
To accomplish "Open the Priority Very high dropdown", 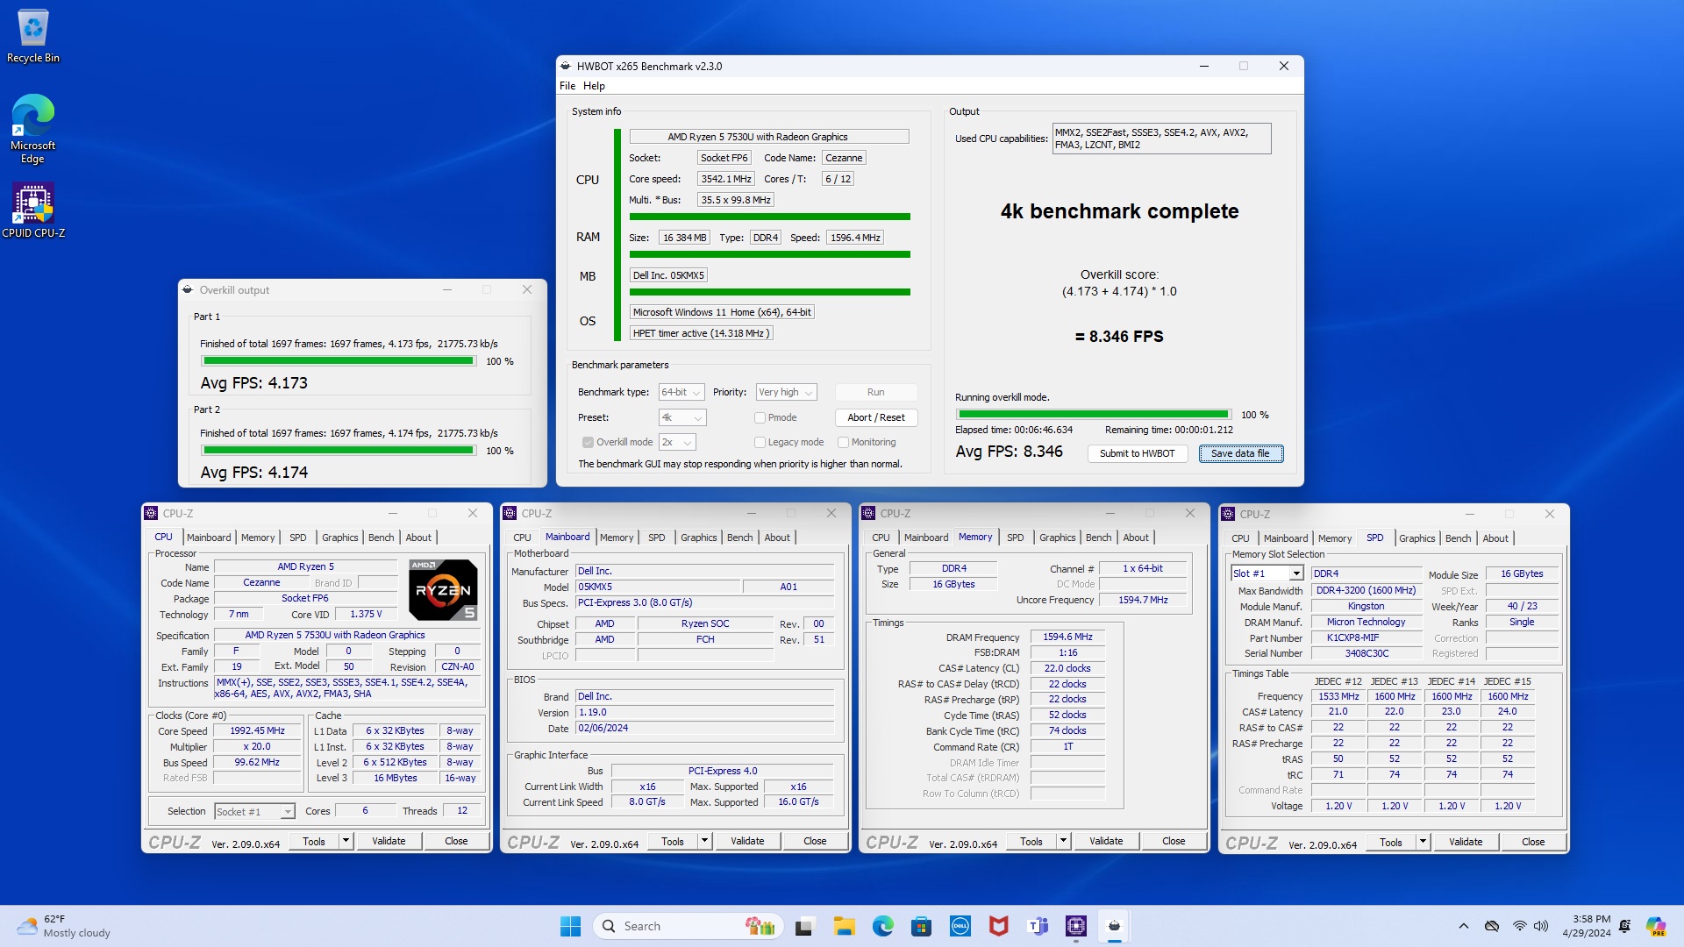I will pos(786,392).
